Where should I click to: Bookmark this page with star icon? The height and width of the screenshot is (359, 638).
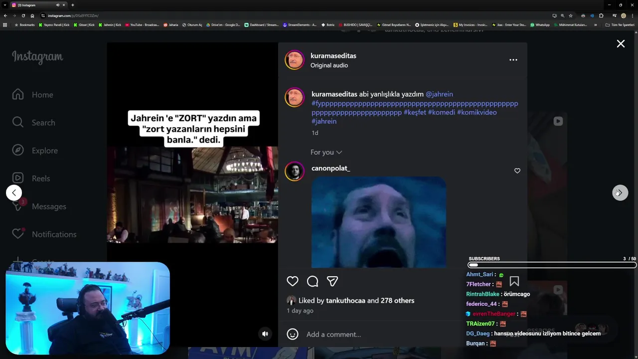click(x=571, y=15)
